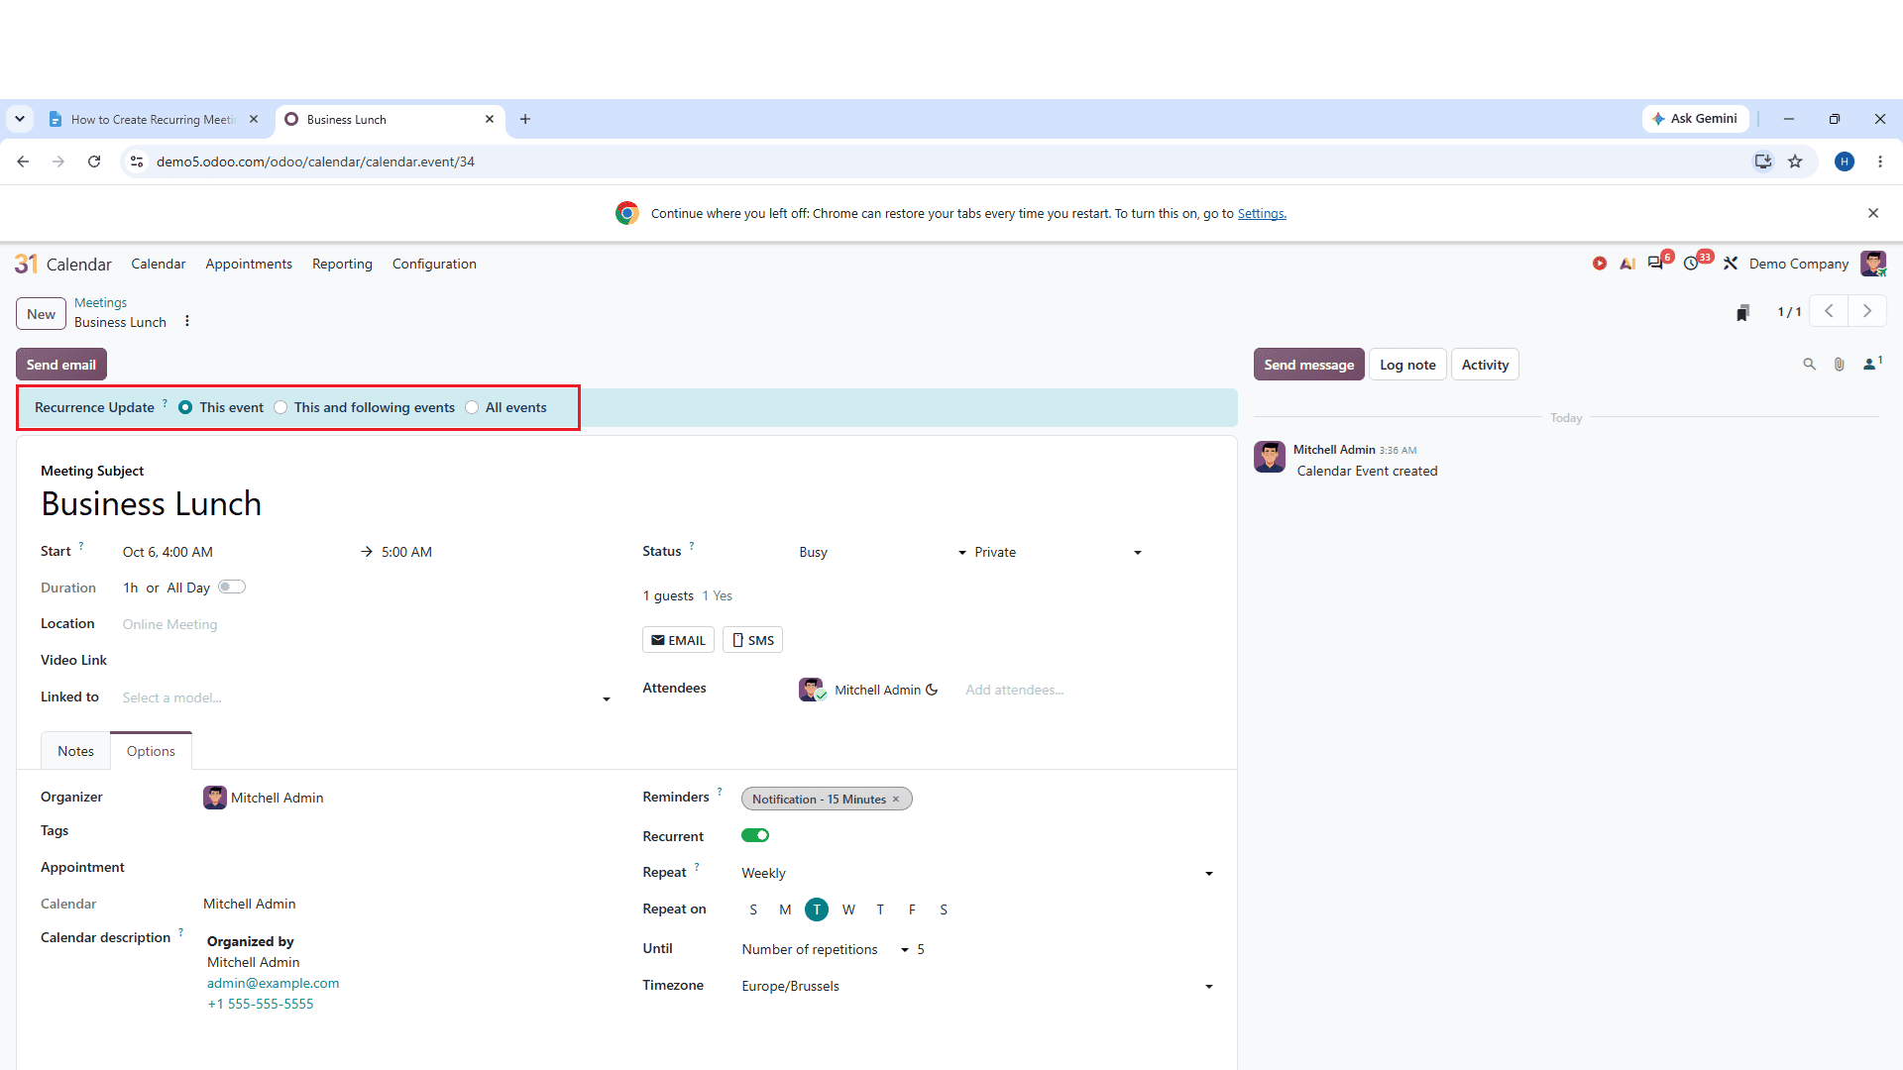Open the Configuration menu
The image size is (1903, 1070).
[x=434, y=264]
